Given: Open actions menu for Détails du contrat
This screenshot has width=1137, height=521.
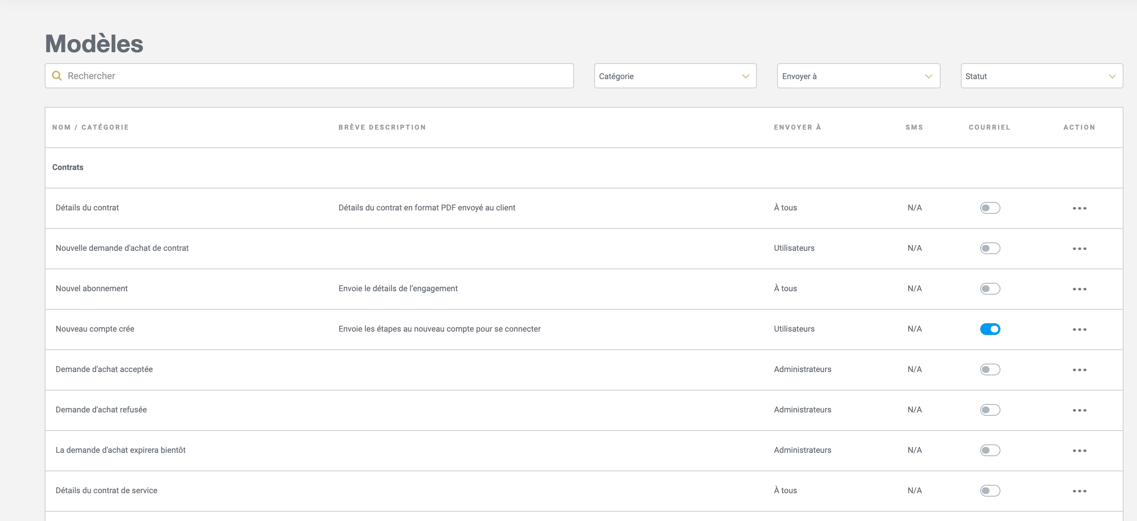Looking at the screenshot, I should coord(1079,208).
